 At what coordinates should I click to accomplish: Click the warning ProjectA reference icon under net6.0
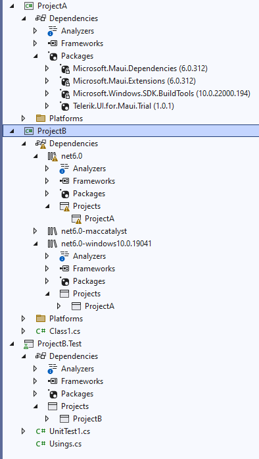click(x=76, y=219)
